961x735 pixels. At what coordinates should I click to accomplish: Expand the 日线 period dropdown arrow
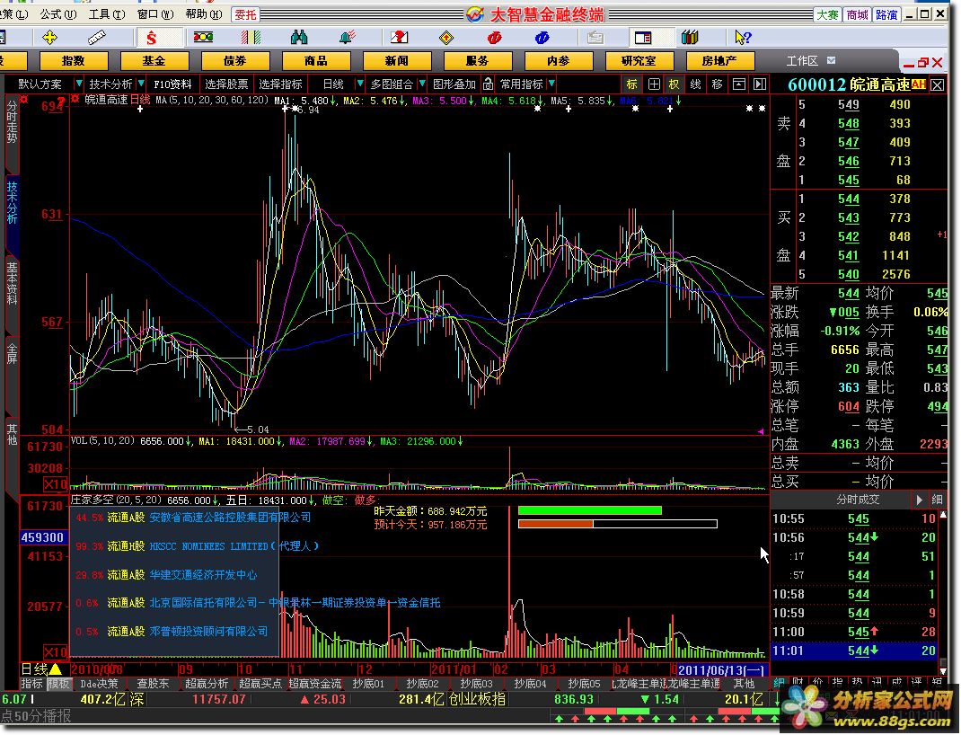(x=360, y=84)
